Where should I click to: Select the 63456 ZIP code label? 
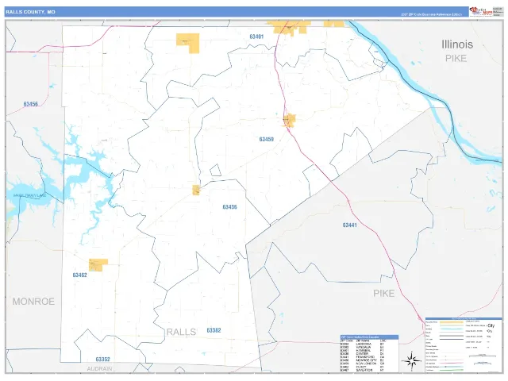point(30,104)
